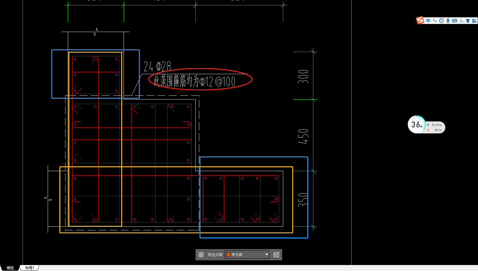Switch to the 布局1 layout tab
Viewport: 478px width, 271px height.
(30, 268)
